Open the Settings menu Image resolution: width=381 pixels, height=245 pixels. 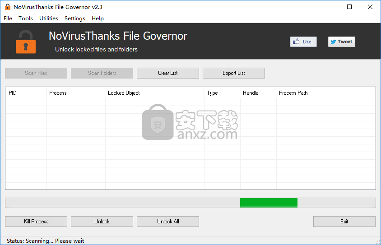tap(75, 18)
